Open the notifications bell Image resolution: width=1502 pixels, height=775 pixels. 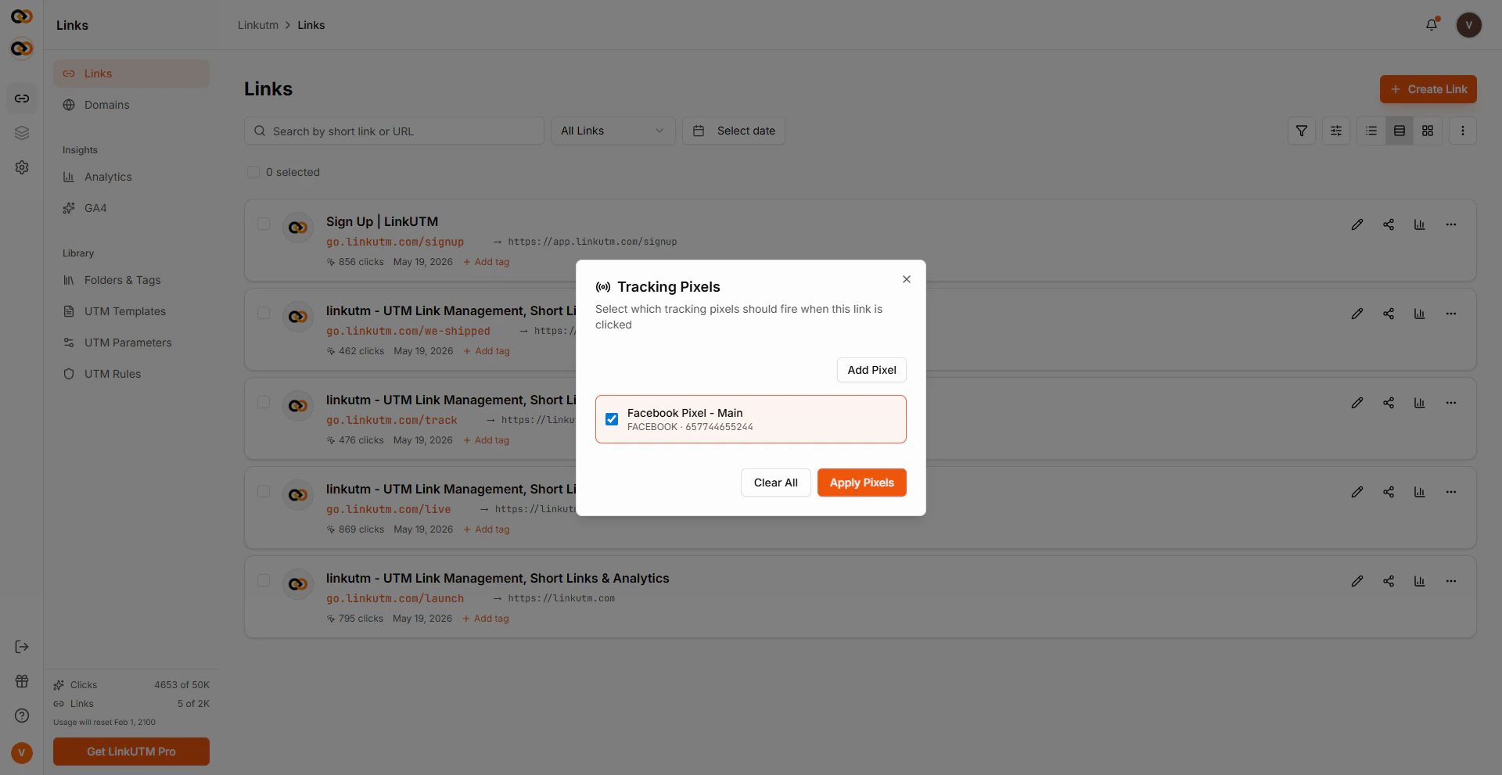tap(1432, 25)
